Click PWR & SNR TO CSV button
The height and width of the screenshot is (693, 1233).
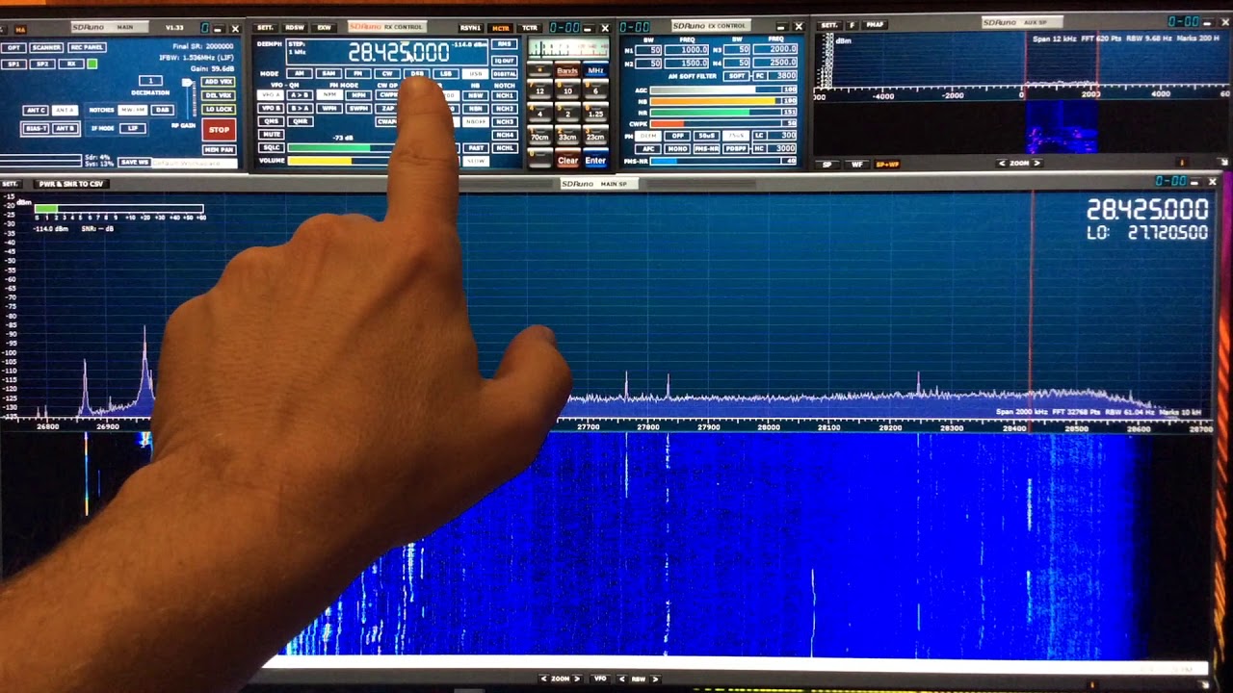point(70,183)
